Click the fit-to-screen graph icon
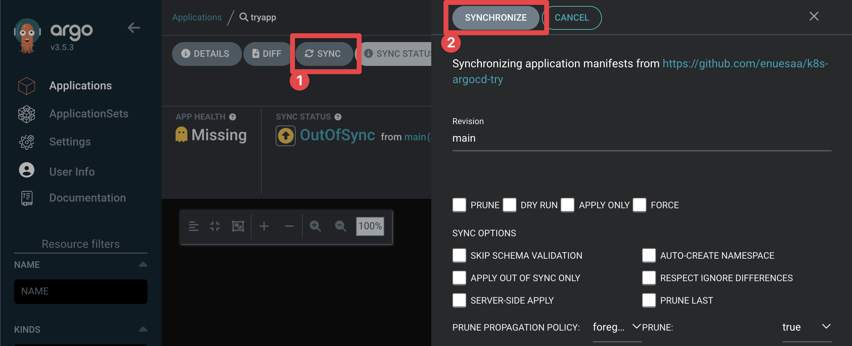Screen dimensions: 852x346 pyautogui.click(x=238, y=226)
